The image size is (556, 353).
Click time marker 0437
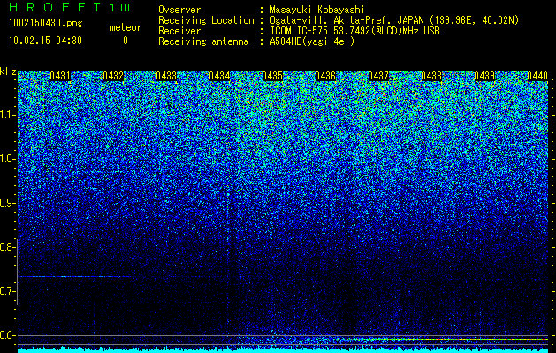pyautogui.click(x=378, y=76)
